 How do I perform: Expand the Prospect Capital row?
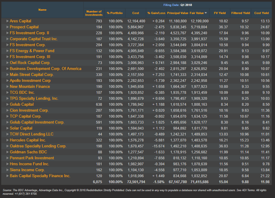pyautogui.click(x=7, y=27)
